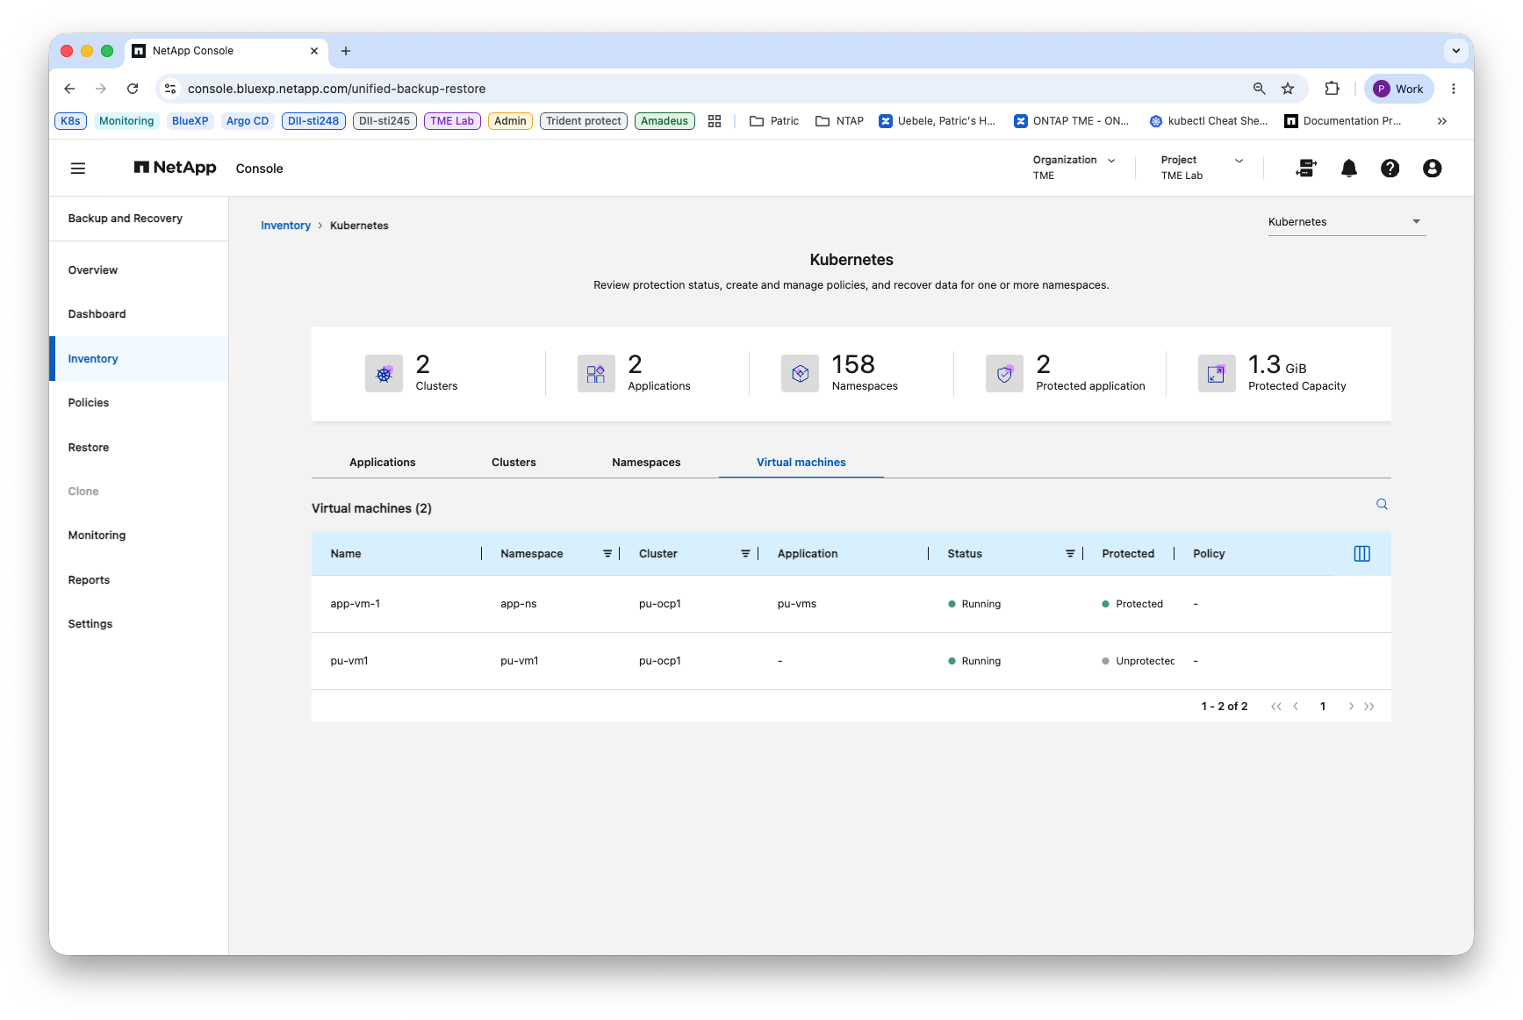Switch to the Applications tab

(383, 463)
